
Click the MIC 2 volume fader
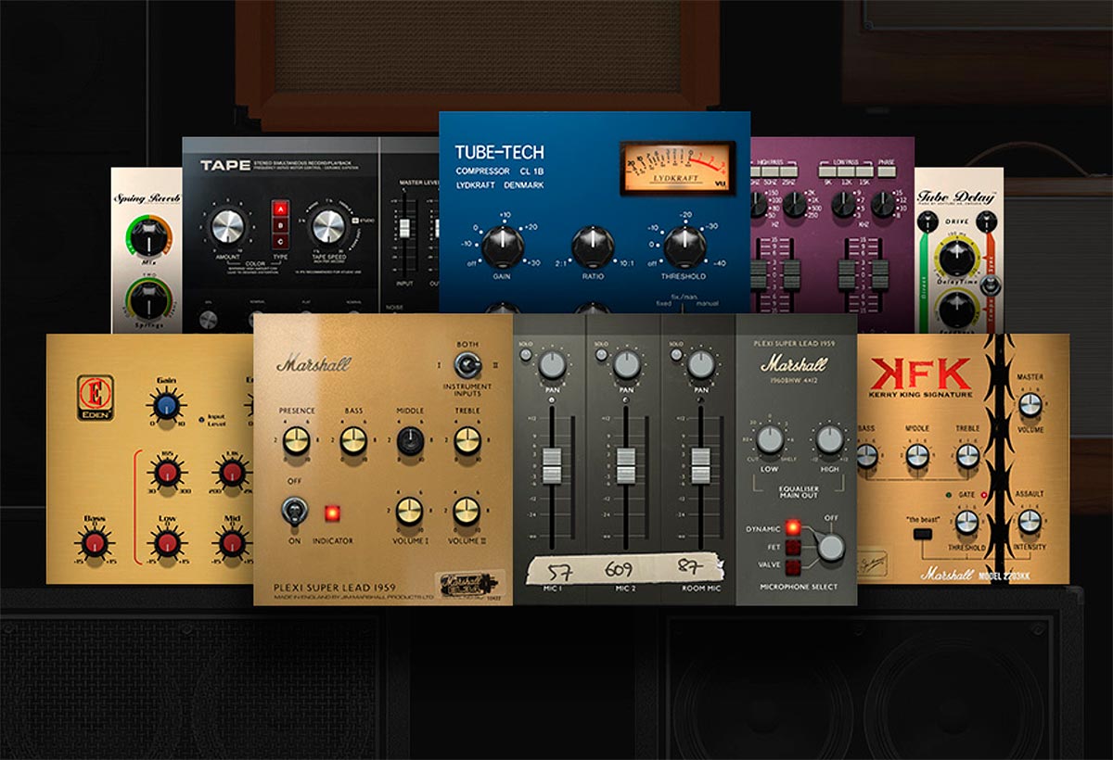tap(626, 464)
